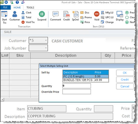Image resolution: width=138 pixels, height=124 pixels.
Task: Click the Credit icon in the ribbon
Action: (x=66, y=16)
